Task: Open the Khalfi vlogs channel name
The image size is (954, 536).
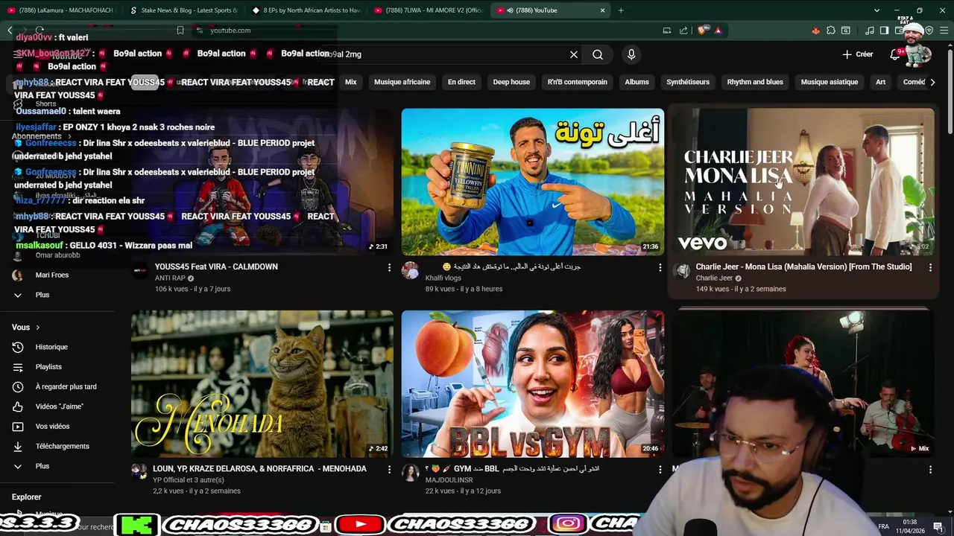Action: pyautogui.click(x=443, y=278)
